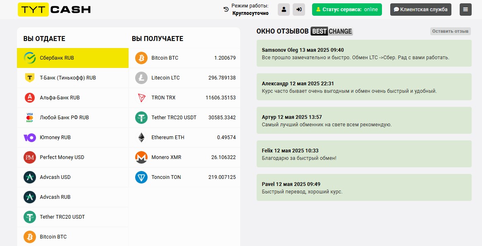Screen dimensions: 482x246
Task: Click the Advcash USD icon
Action: tap(30, 177)
